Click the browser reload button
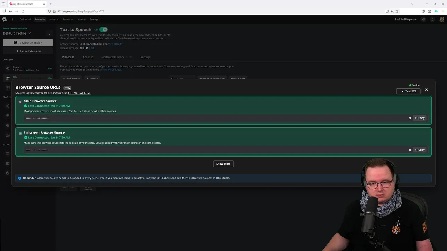This screenshot has width=447, height=251. (x=23, y=11)
